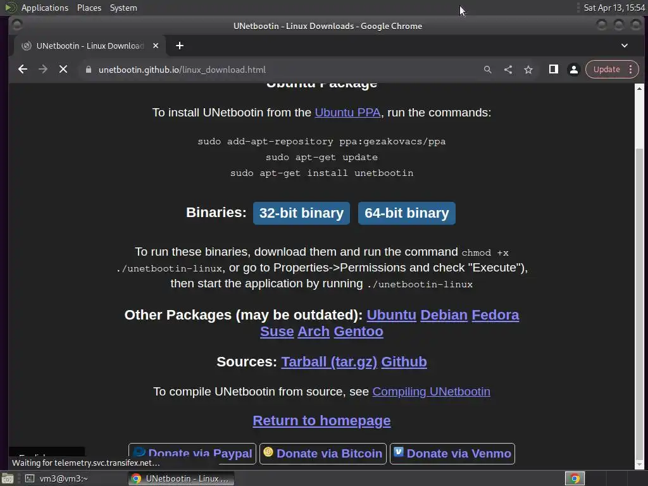
Task: Download the 32-bit binary
Action: pyautogui.click(x=301, y=213)
